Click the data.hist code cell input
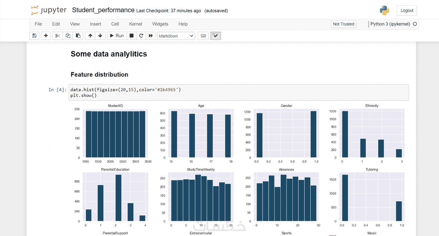 pos(238,93)
